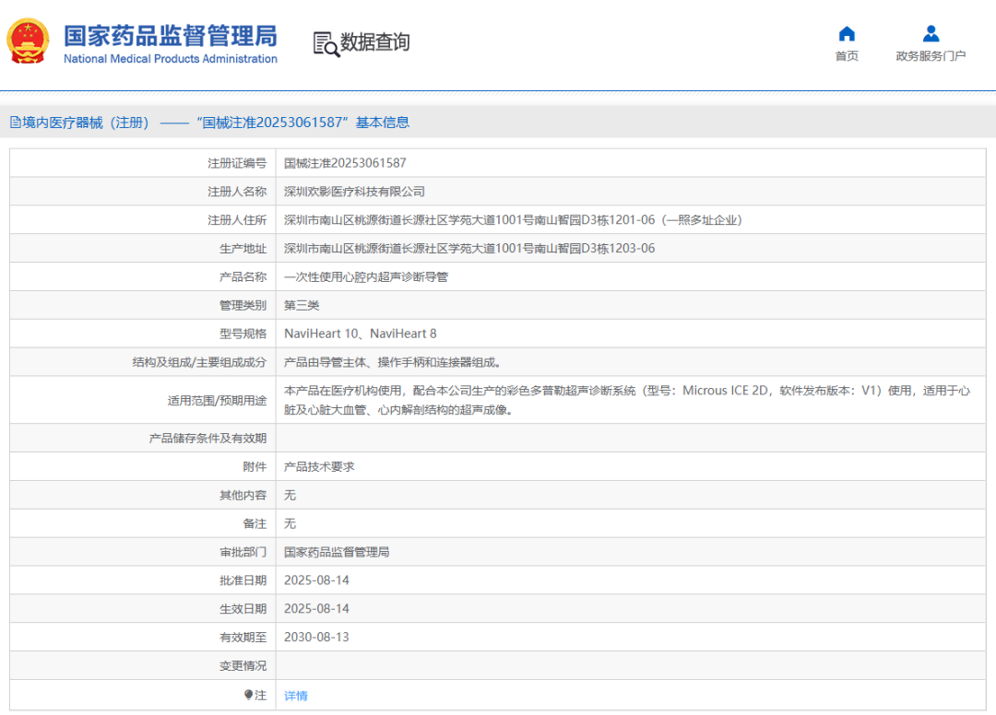Click National Medical Products Administration text
996x715 pixels.
pyautogui.click(x=171, y=59)
